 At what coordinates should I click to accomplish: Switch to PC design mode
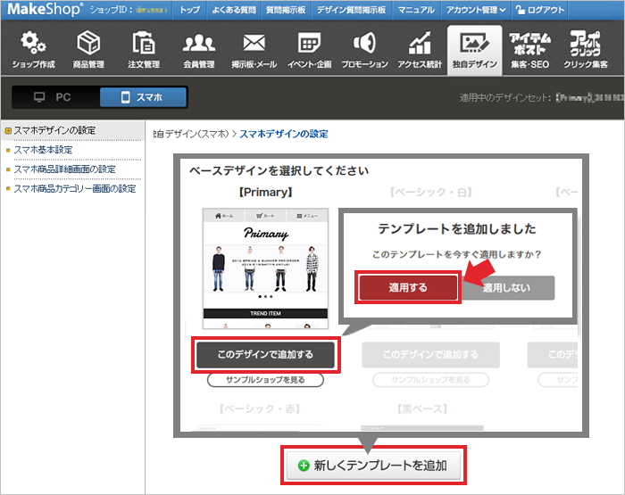(55, 97)
